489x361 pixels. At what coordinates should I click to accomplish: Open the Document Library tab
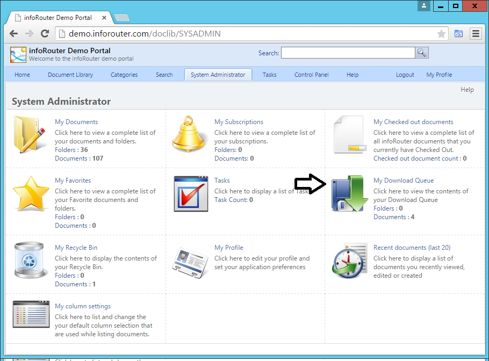click(x=70, y=75)
